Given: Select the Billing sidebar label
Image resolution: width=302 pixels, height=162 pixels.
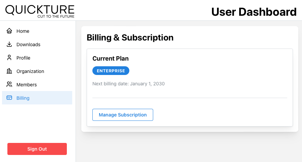Looking at the screenshot, I should [x=23, y=98].
